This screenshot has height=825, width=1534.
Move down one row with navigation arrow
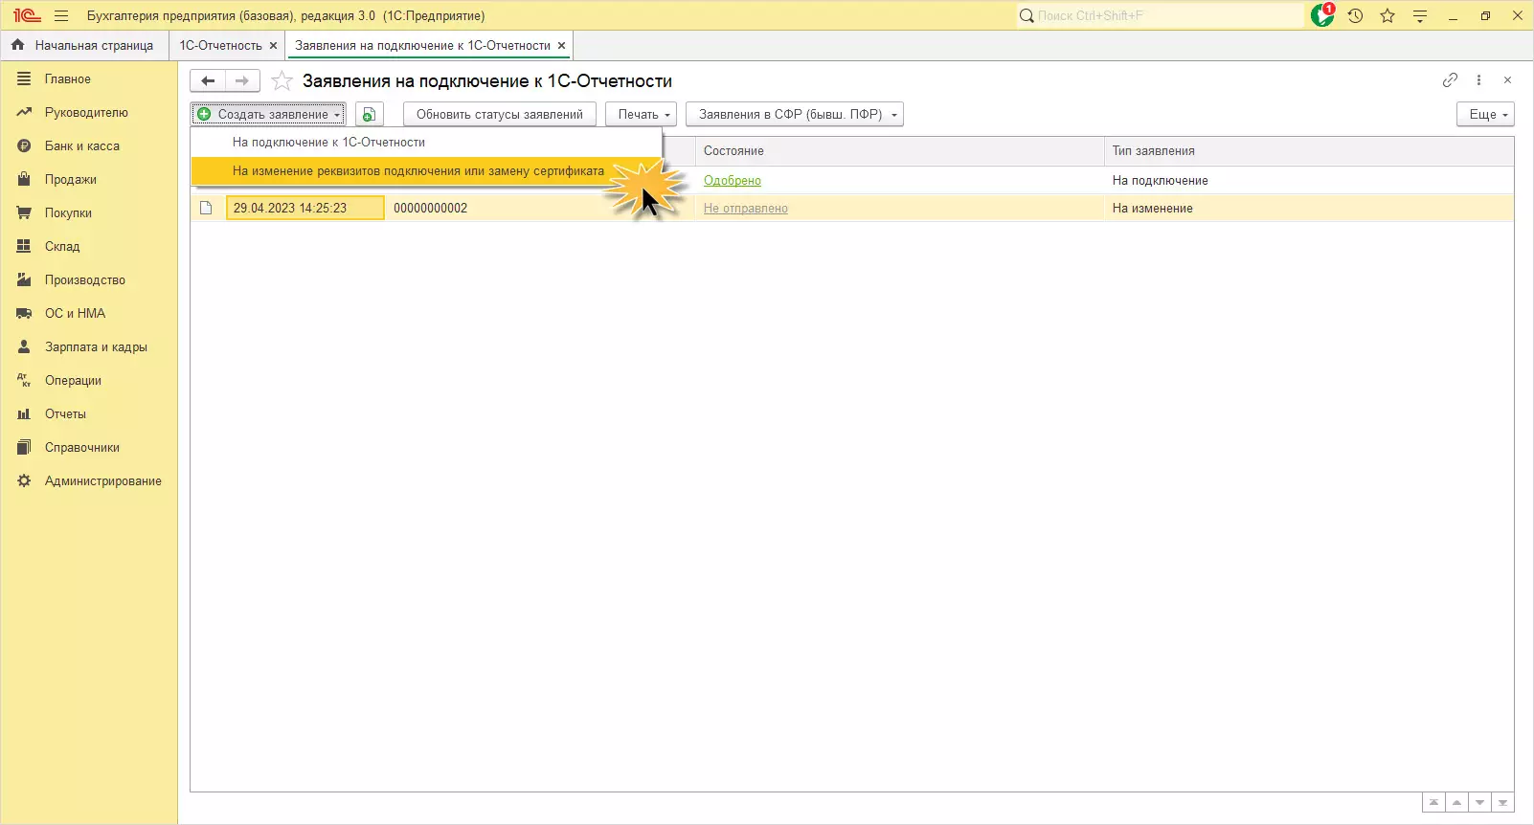click(x=1479, y=803)
